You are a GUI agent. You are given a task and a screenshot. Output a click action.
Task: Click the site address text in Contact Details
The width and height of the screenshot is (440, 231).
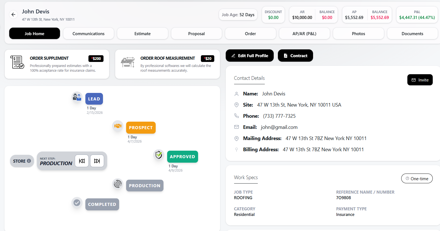(x=299, y=105)
